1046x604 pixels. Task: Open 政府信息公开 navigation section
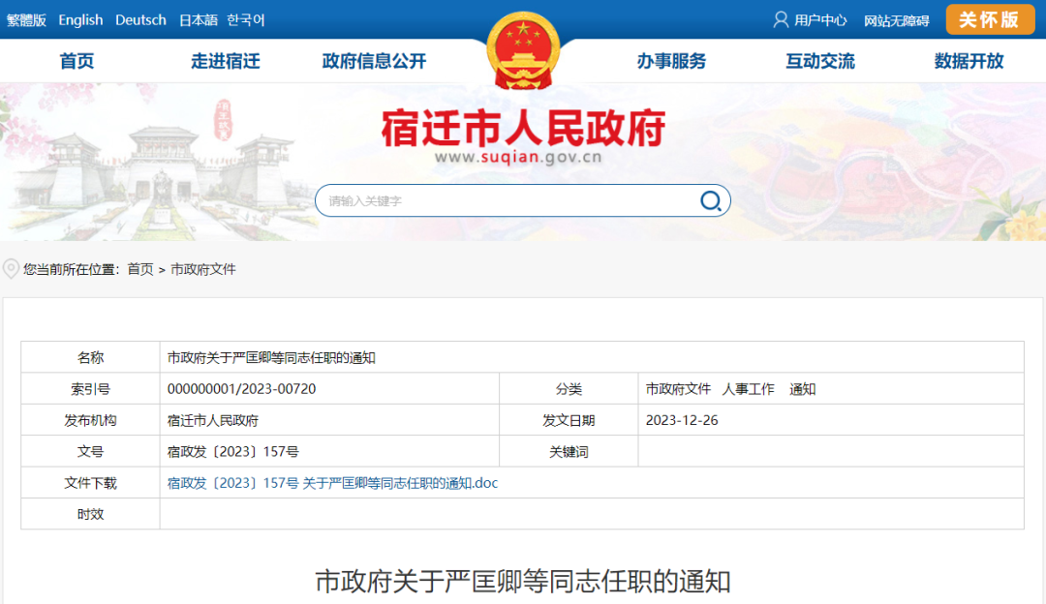[373, 60]
